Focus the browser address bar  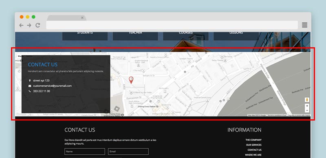point(172,25)
